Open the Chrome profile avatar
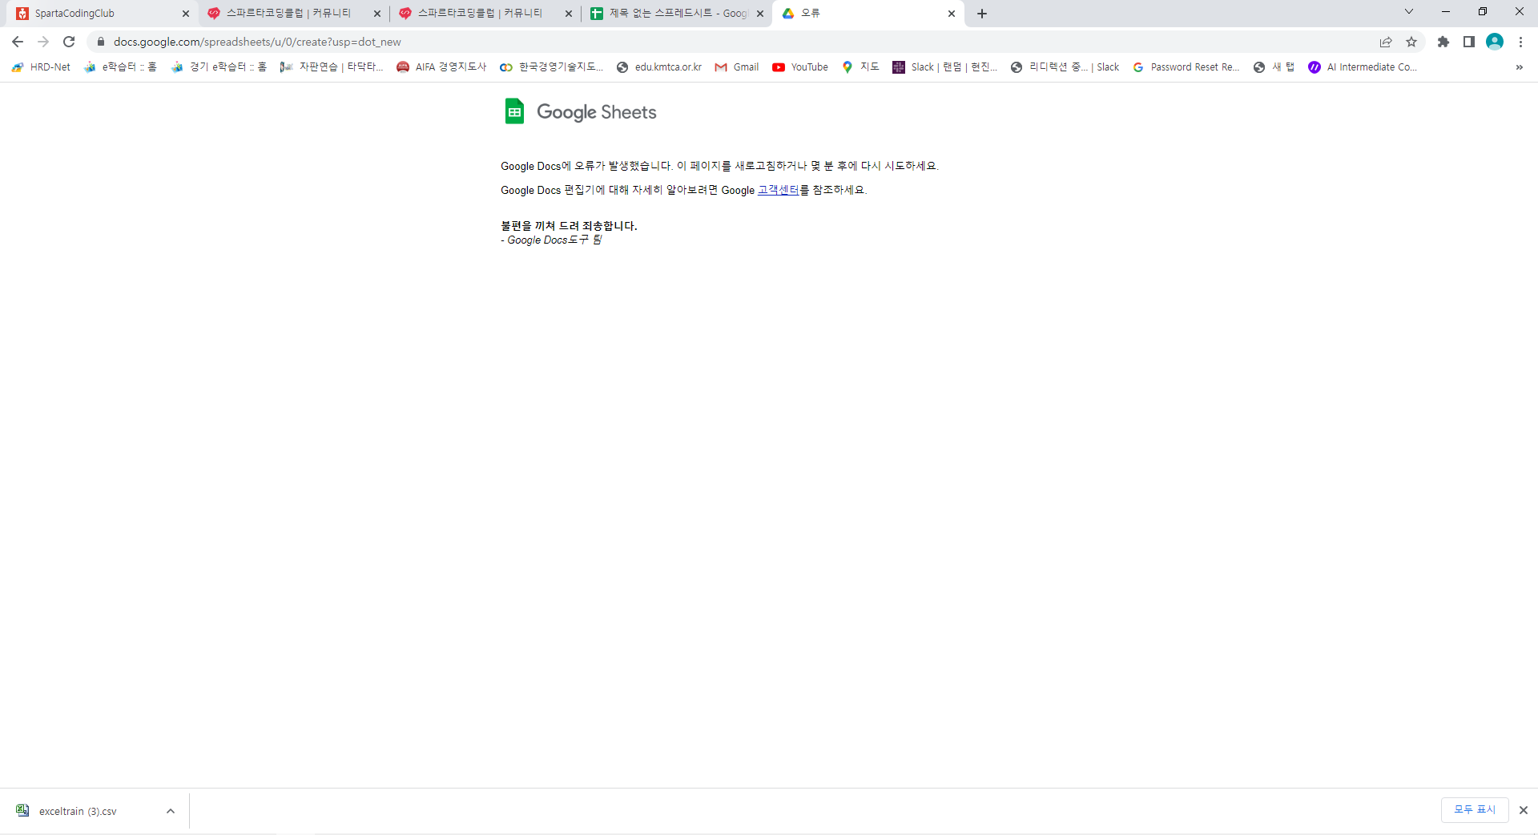Screen dimensions: 1538x835 1495,42
